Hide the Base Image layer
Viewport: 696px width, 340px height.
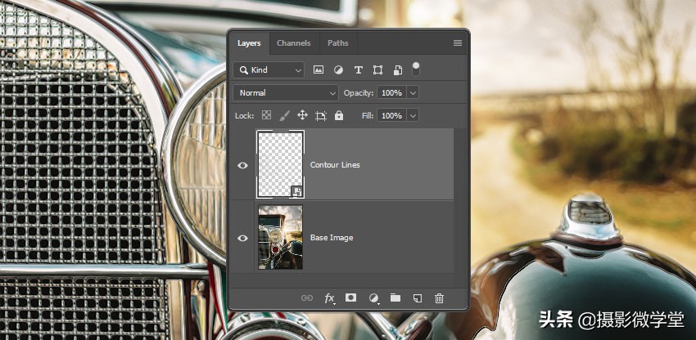click(x=242, y=238)
